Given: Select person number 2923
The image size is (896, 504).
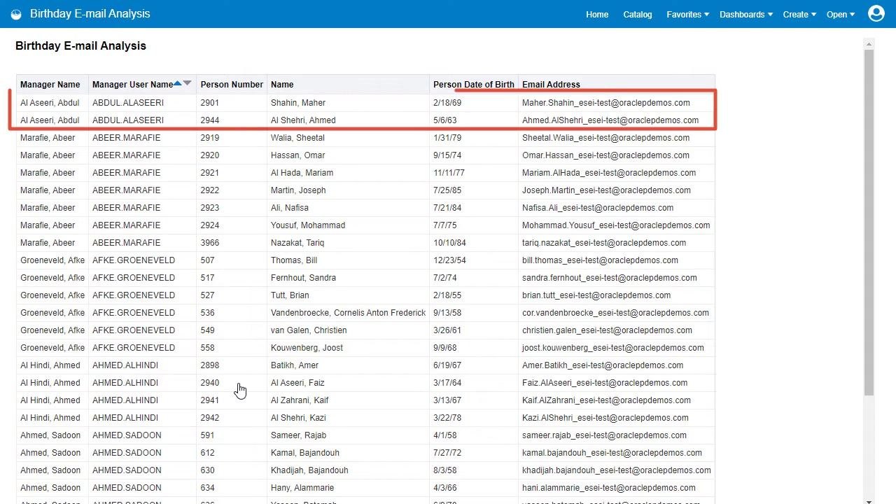Looking at the screenshot, I should pyautogui.click(x=210, y=208).
